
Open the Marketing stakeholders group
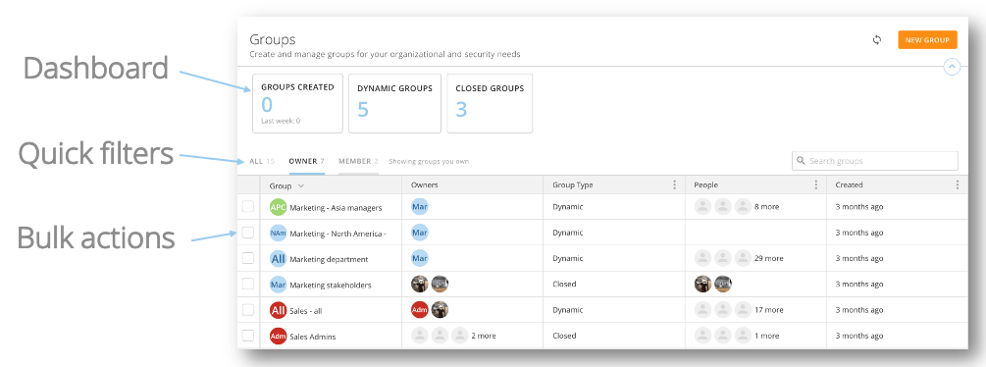pos(331,285)
